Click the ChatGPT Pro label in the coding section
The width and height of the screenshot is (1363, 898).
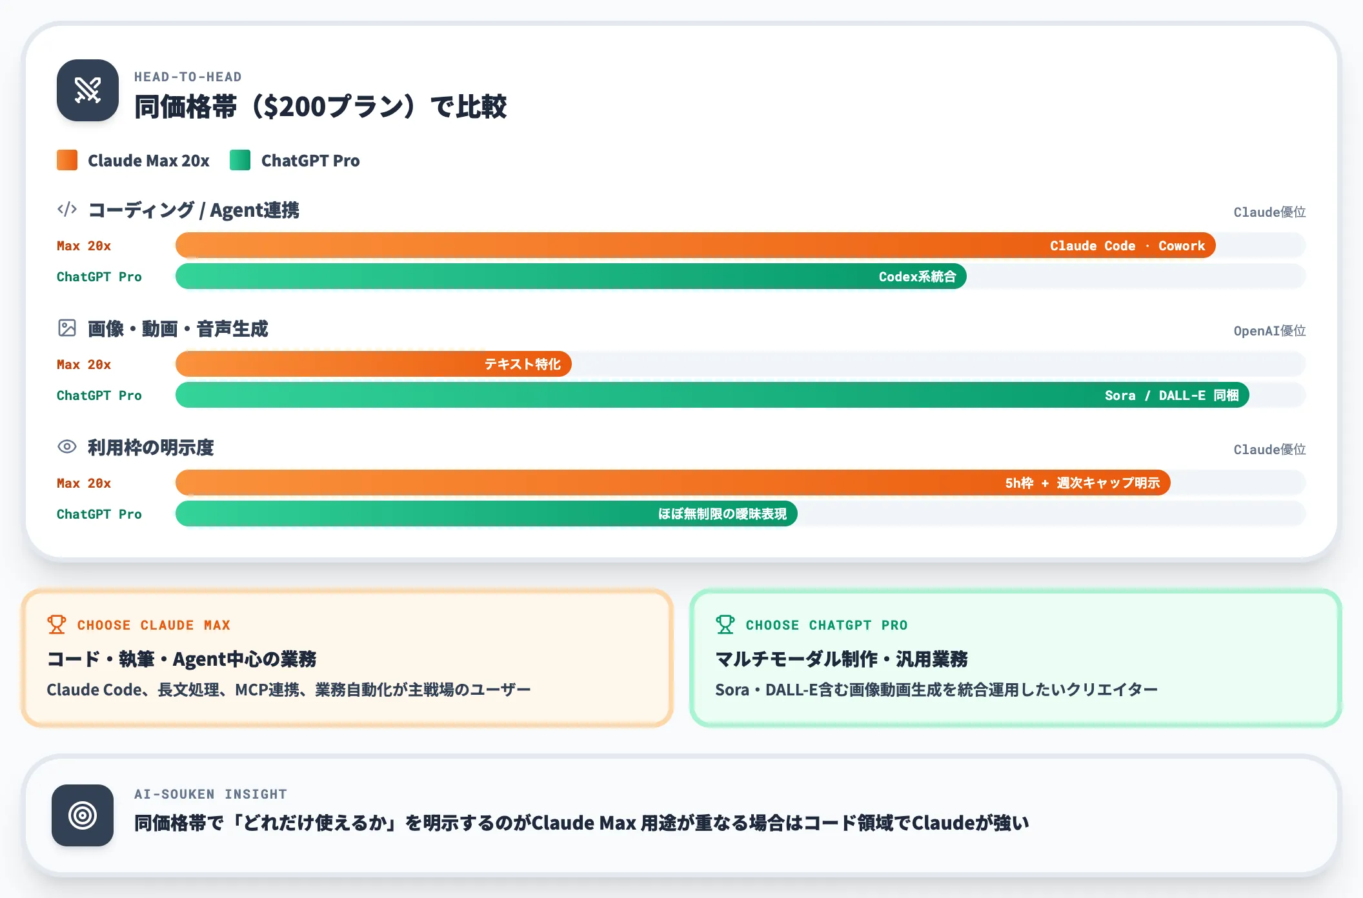pos(99,277)
